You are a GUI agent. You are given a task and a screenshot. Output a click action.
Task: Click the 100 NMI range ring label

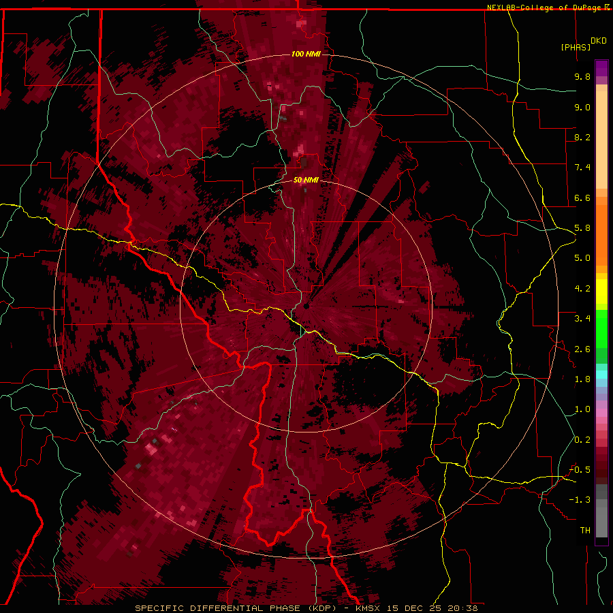click(x=306, y=54)
